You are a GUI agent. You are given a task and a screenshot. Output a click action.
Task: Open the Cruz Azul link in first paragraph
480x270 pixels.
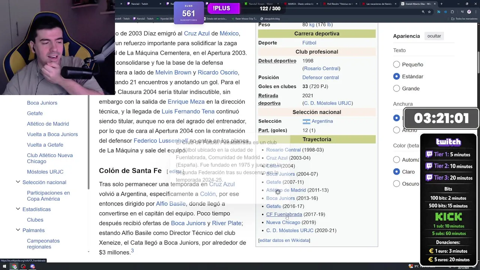tap(196, 33)
